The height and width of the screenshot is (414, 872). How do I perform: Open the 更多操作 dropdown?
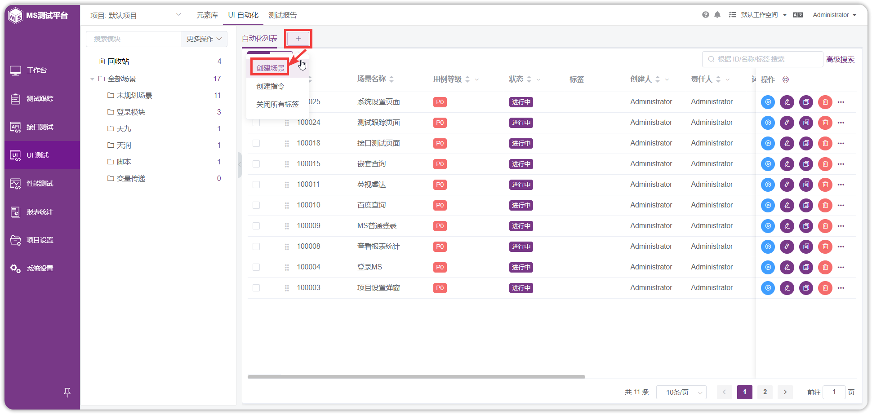205,39
